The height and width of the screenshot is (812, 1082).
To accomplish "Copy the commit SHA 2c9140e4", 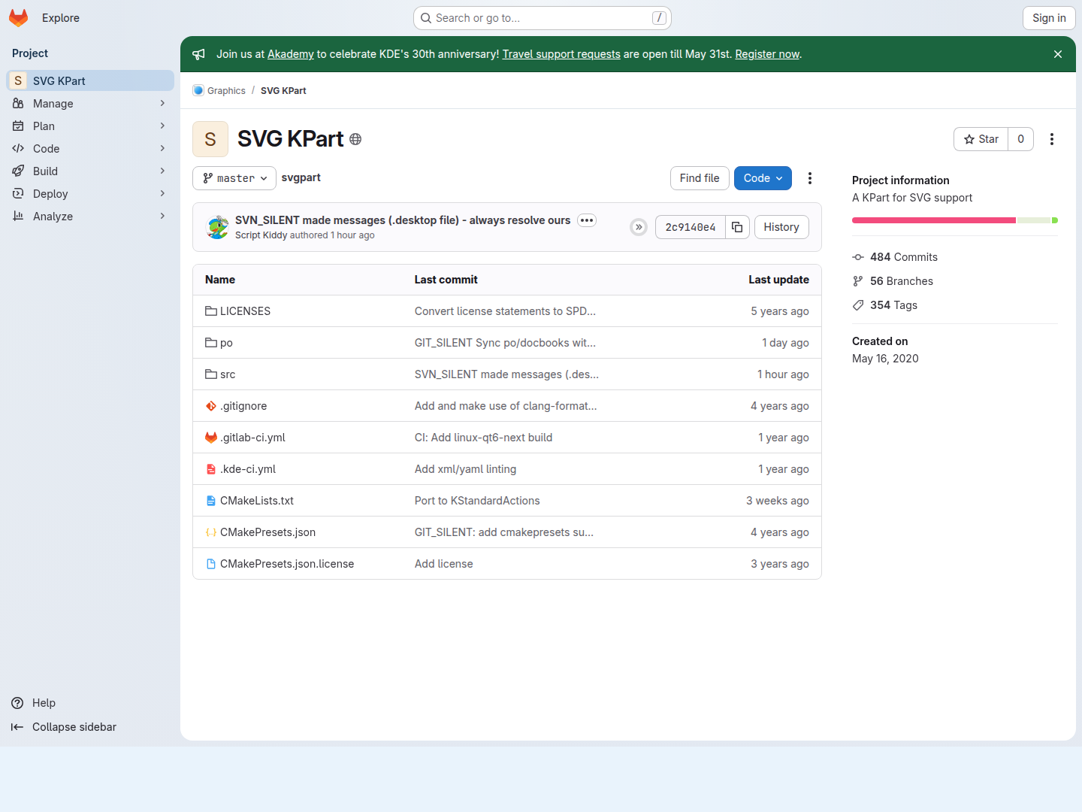I will point(737,227).
